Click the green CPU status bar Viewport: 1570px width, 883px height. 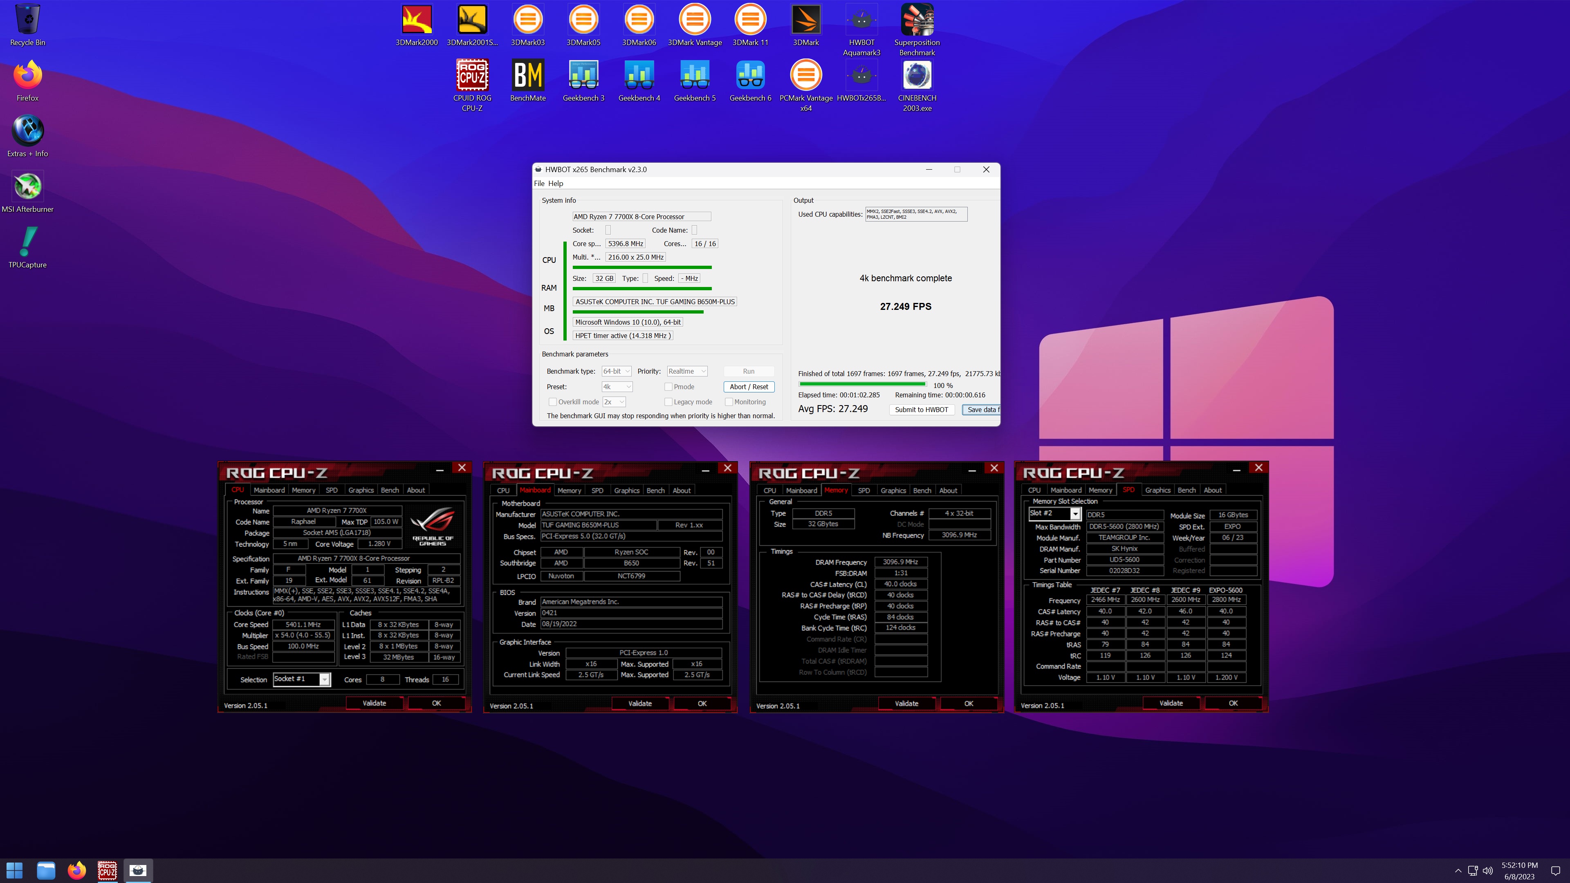(x=642, y=267)
